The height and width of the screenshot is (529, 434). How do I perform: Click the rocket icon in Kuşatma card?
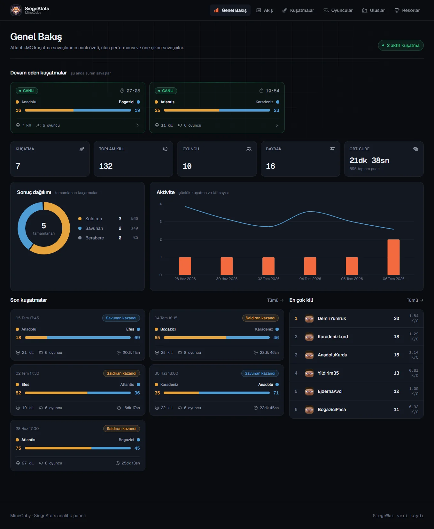(82, 149)
